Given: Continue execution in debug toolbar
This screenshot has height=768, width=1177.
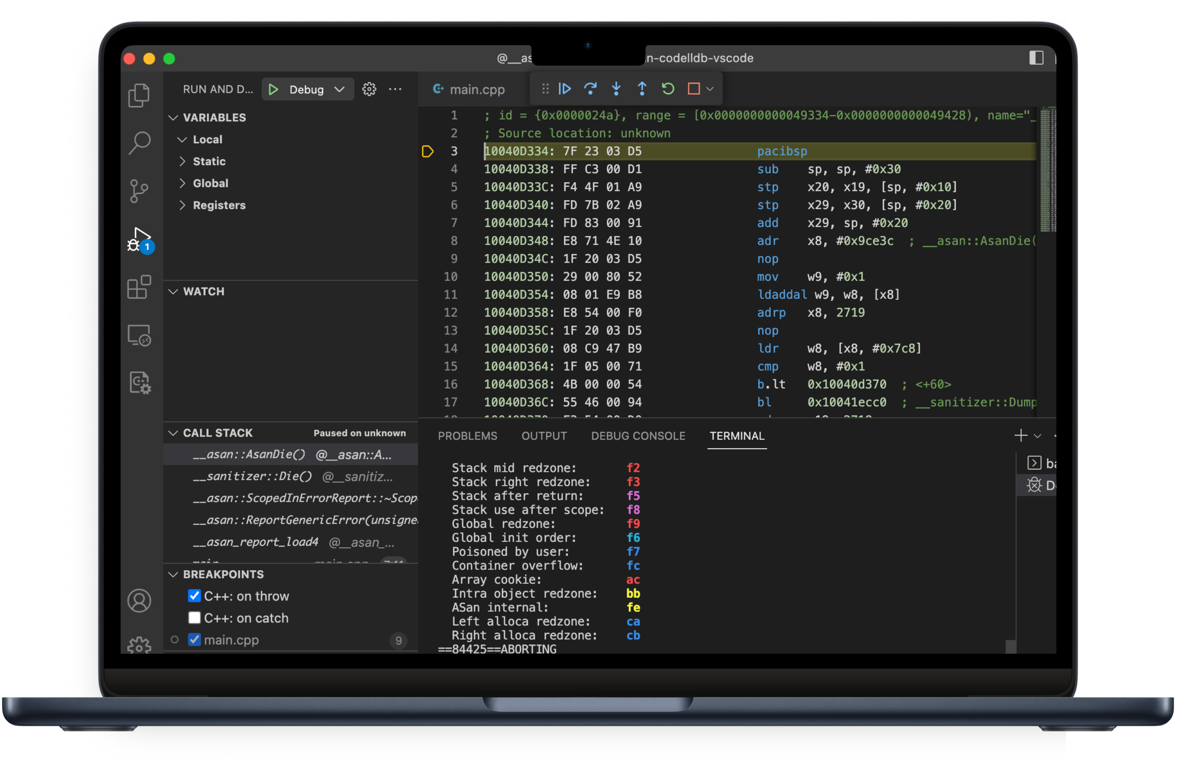Looking at the screenshot, I should [564, 89].
